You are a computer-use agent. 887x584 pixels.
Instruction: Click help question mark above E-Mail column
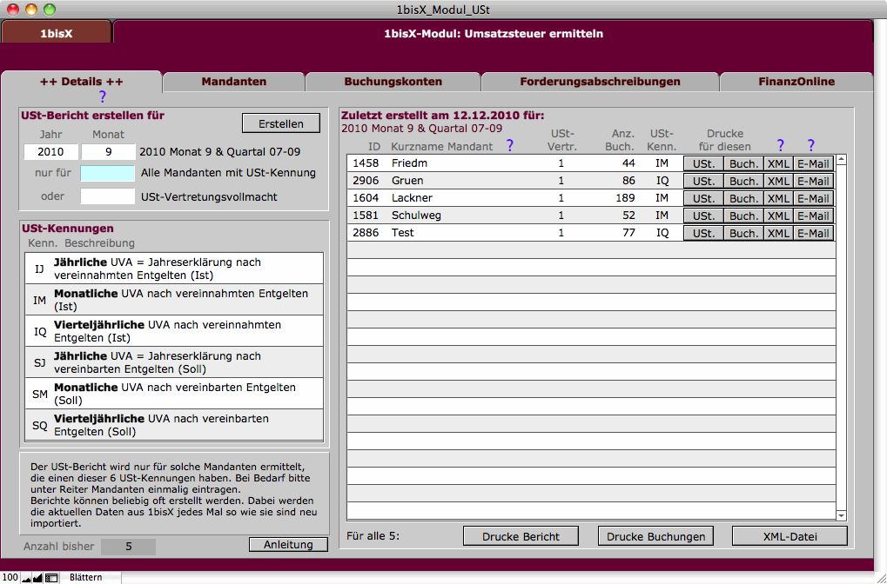[x=811, y=145]
